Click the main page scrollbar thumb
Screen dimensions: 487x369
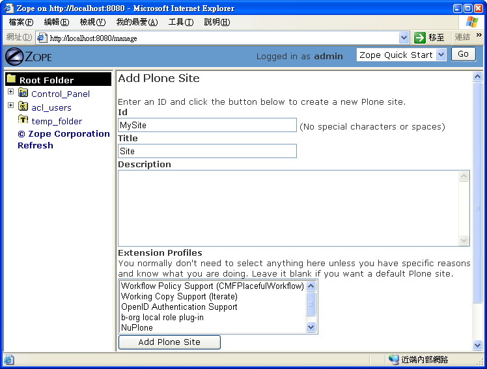[478, 193]
